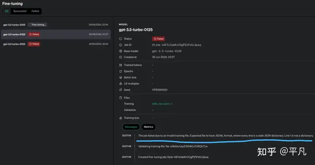Click the Seed value 1476390050
This screenshot has height=165, width=315.
[160, 90]
